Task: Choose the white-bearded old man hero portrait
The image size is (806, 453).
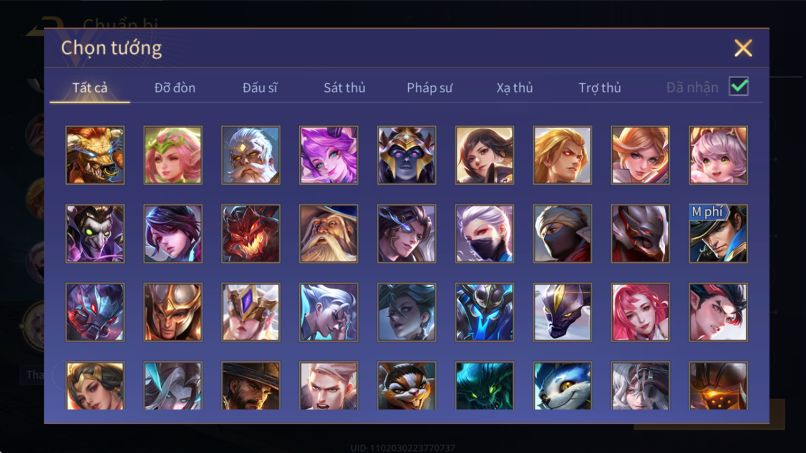Action: (x=251, y=155)
